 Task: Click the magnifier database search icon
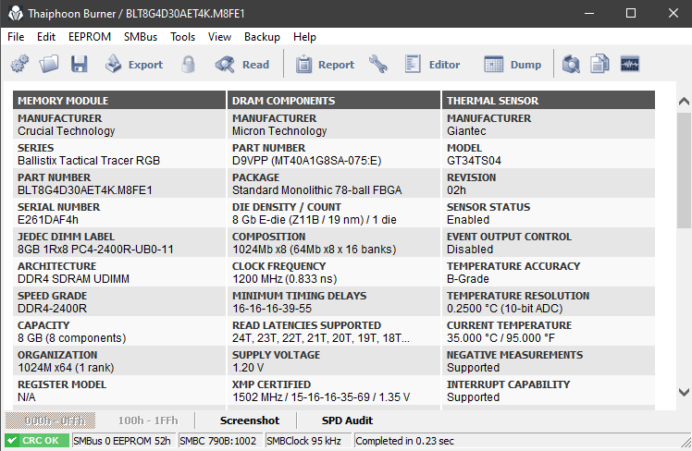(x=571, y=65)
